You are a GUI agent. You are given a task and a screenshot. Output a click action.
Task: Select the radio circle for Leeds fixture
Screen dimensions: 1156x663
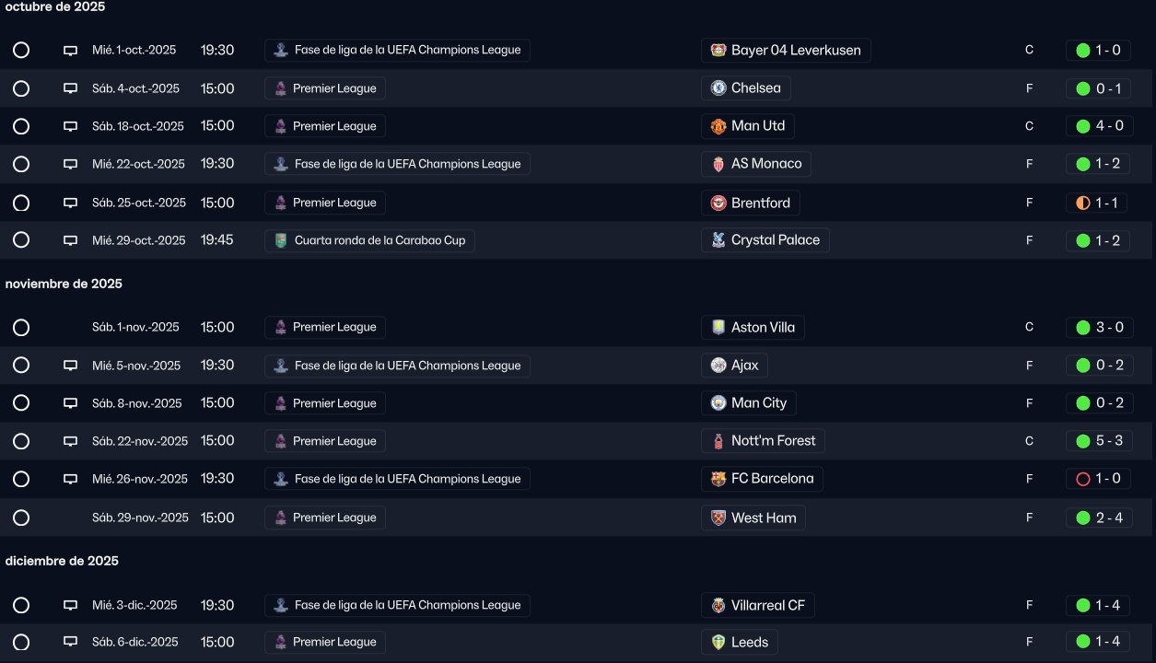(x=21, y=642)
